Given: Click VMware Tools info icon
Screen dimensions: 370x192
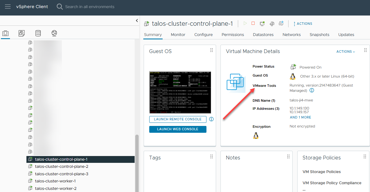Looking at the screenshot, I should pyautogui.click(x=312, y=90).
